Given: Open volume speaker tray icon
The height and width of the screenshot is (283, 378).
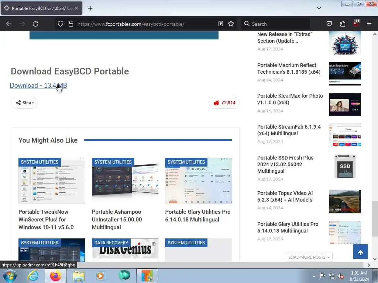Looking at the screenshot, I should [341, 276].
